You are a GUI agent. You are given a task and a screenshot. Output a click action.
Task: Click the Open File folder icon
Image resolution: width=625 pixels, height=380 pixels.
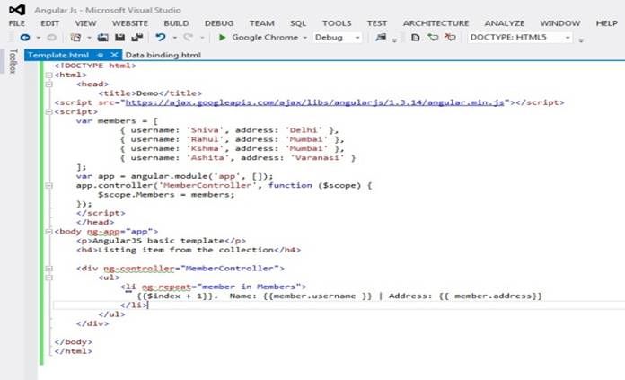point(103,38)
